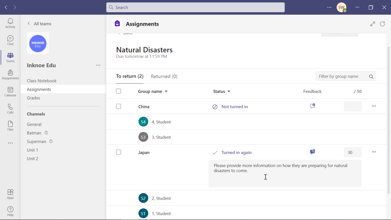This screenshot has height=220, width=391.
Task: Sort assignments by Group name
Action: (x=153, y=91)
